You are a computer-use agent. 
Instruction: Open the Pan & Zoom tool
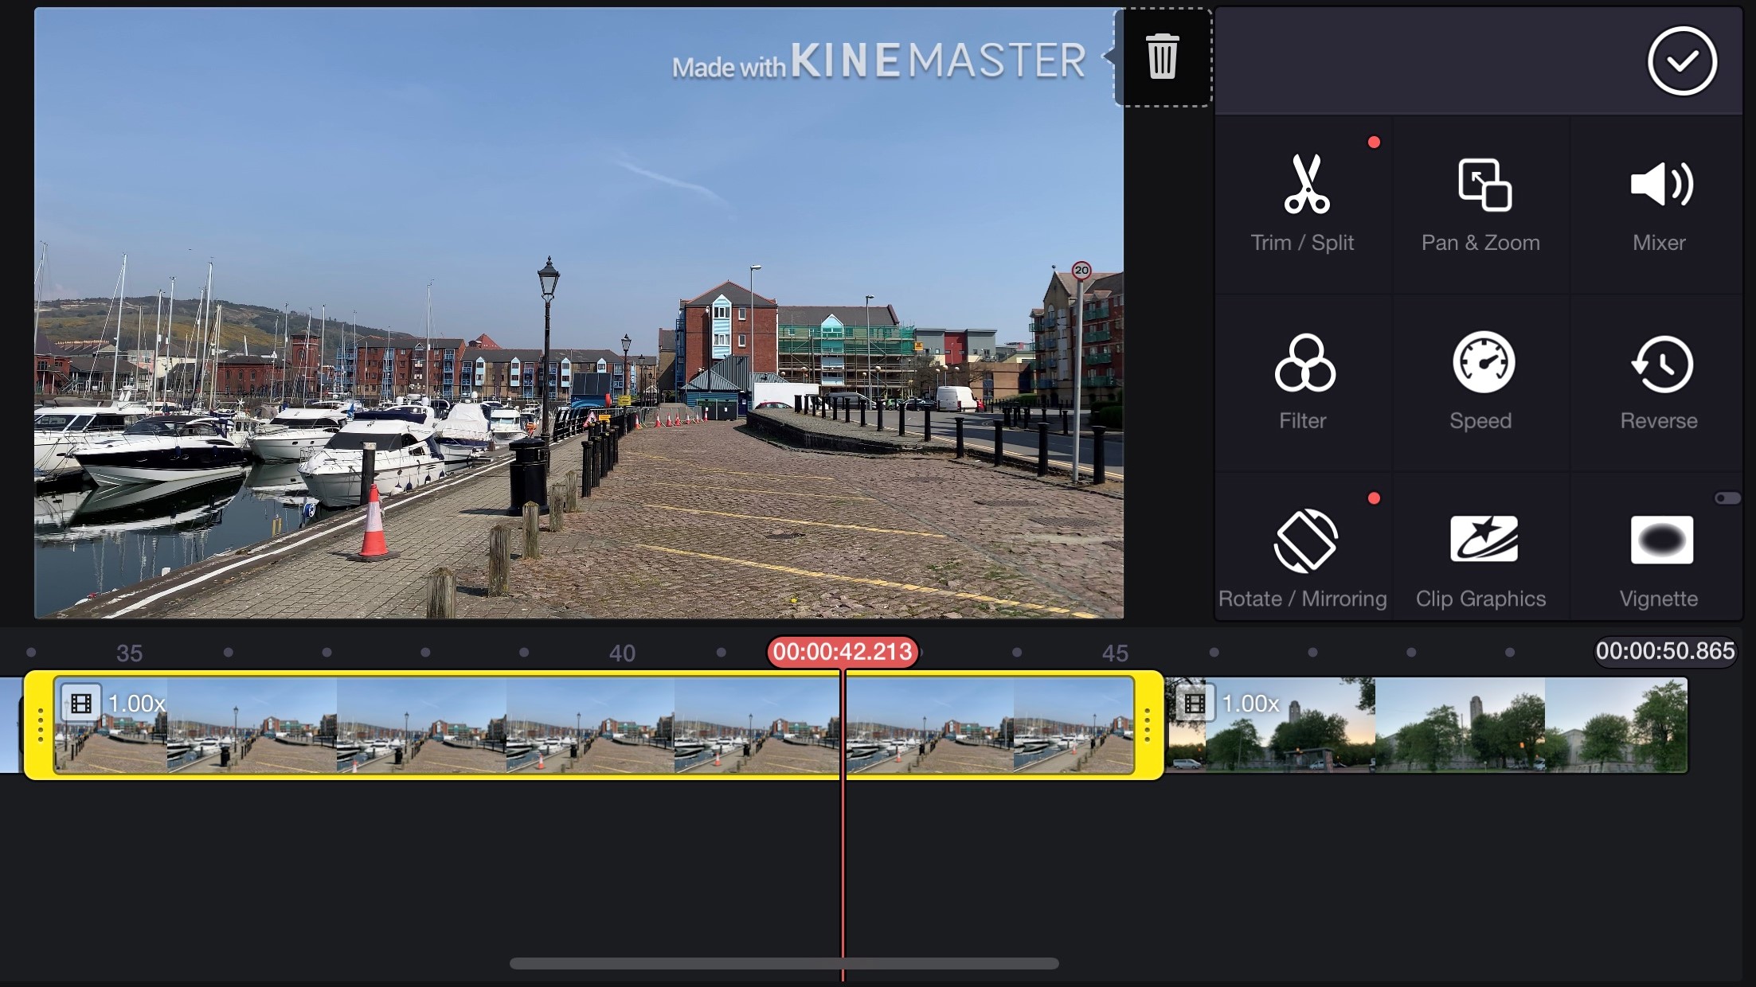[x=1480, y=199]
